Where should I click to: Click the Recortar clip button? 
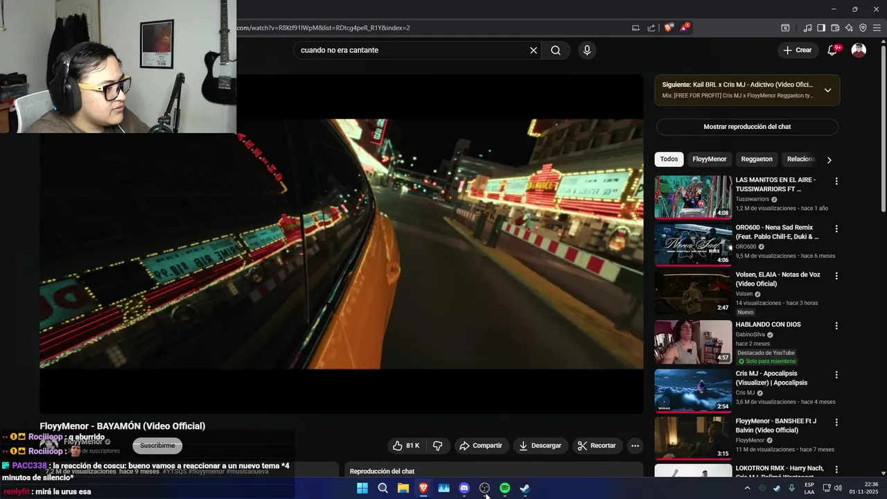click(597, 446)
